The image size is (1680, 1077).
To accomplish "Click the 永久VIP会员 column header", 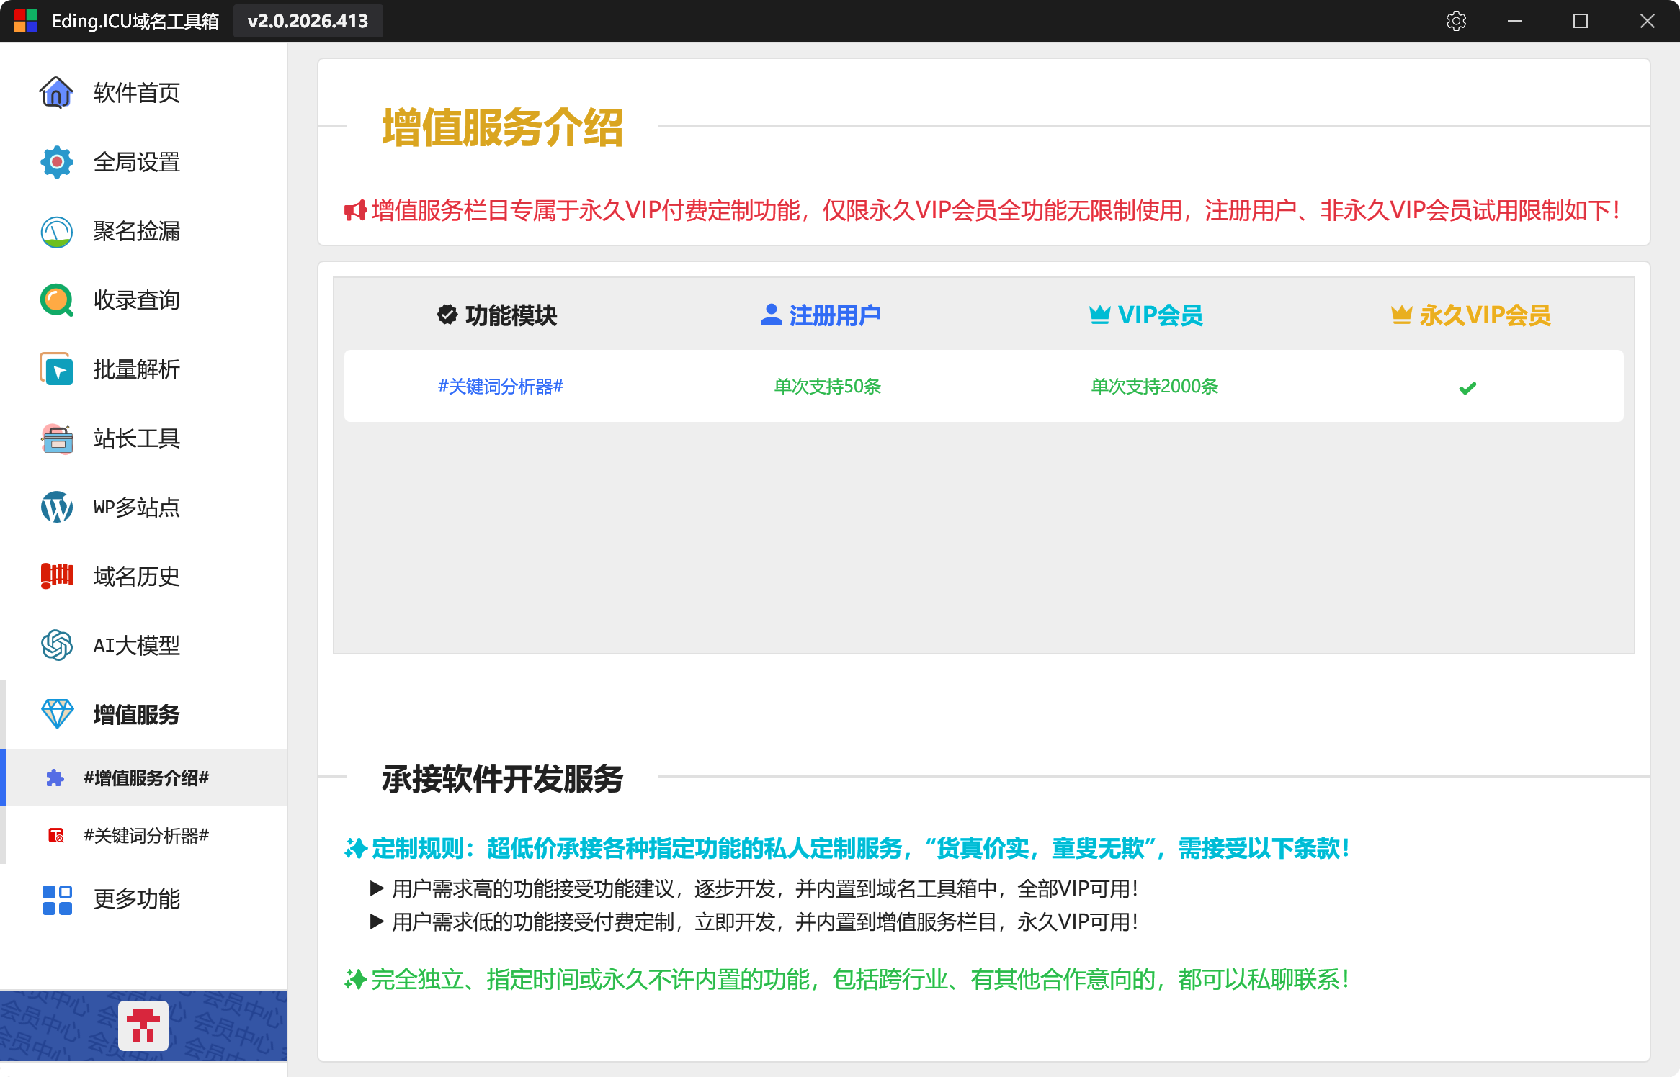I will tap(1470, 315).
